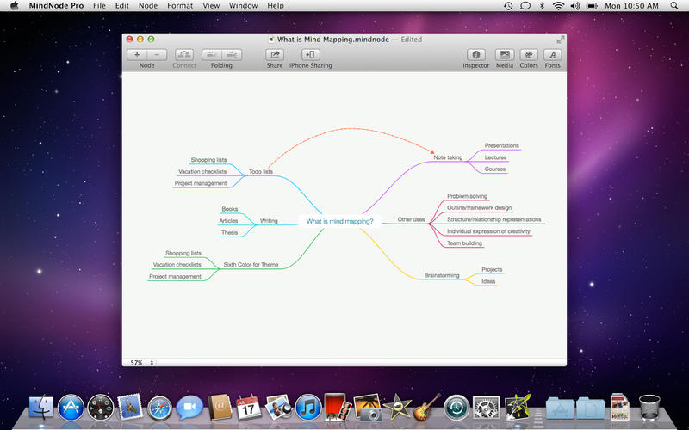Viewport: 689px width, 430px height.
Task: Open the Fonts panel
Action: click(552, 54)
